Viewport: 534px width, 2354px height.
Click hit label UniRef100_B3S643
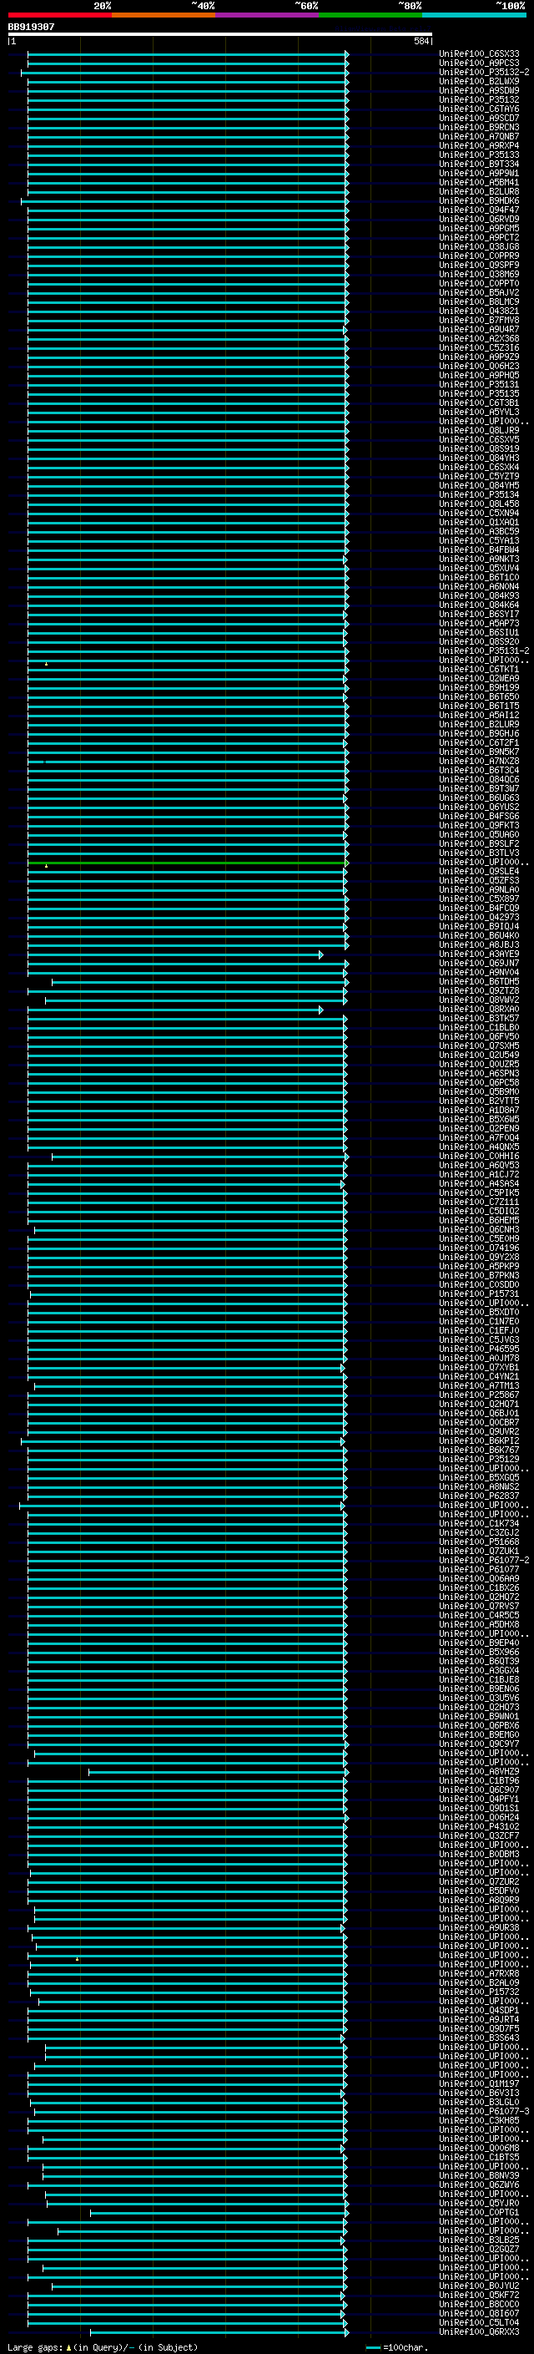(x=479, y=2038)
